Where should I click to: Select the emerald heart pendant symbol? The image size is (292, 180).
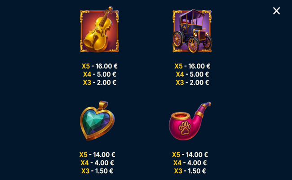tap(97, 121)
